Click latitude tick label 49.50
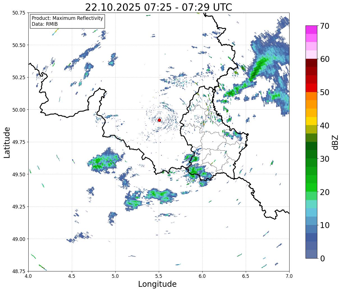This screenshot has width=342, height=291. [19, 174]
